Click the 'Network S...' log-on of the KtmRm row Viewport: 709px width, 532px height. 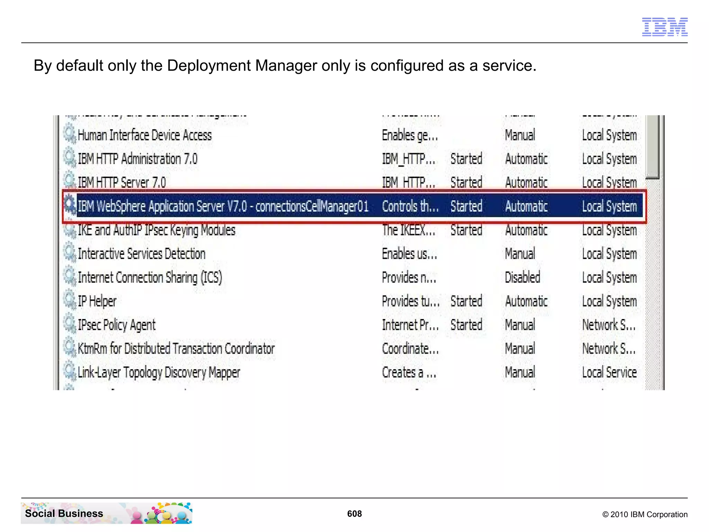tap(609, 348)
